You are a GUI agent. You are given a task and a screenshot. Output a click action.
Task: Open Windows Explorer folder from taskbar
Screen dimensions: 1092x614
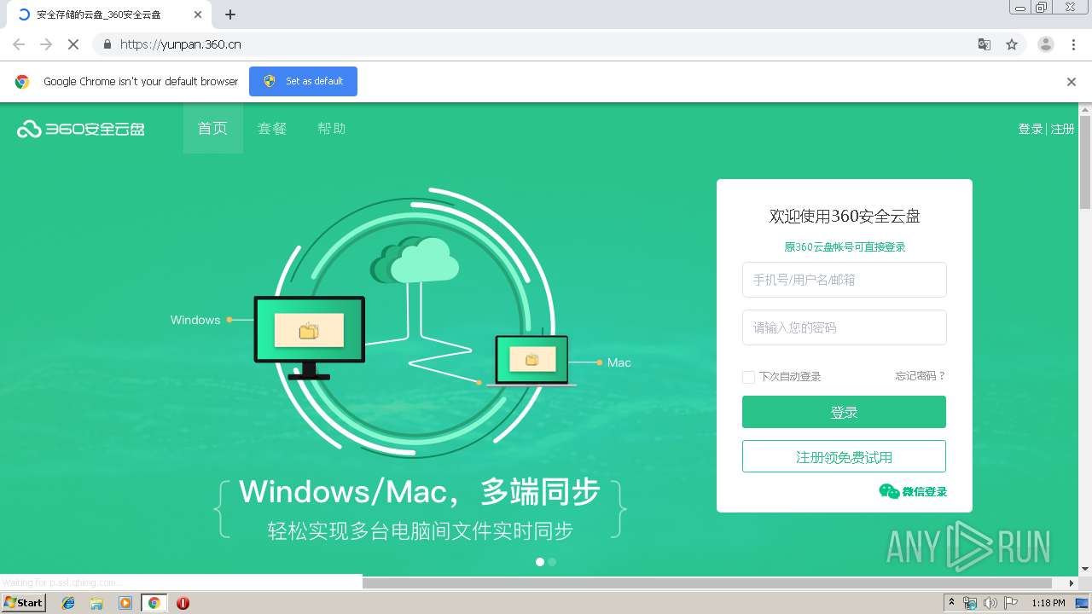point(96,603)
